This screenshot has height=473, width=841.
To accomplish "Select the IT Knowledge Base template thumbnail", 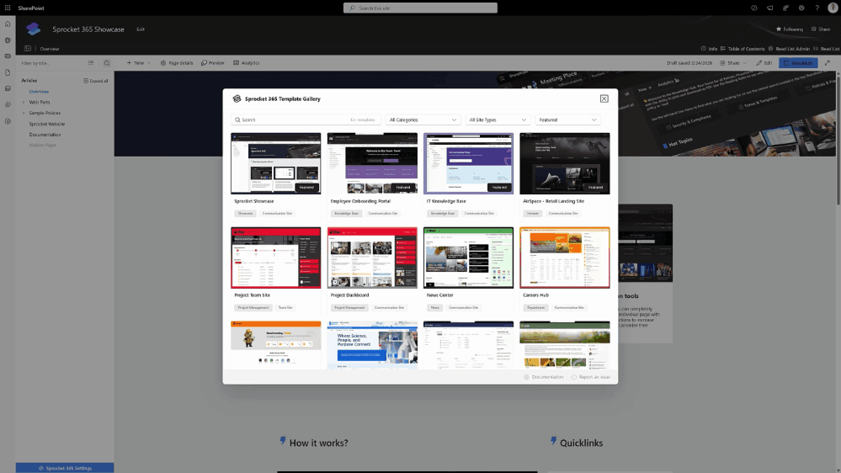I will pos(468,163).
